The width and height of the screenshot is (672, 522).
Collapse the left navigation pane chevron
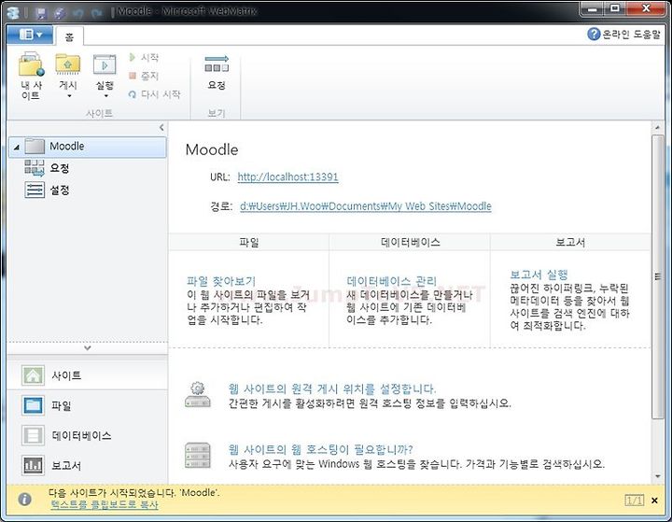tap(161, 127)
